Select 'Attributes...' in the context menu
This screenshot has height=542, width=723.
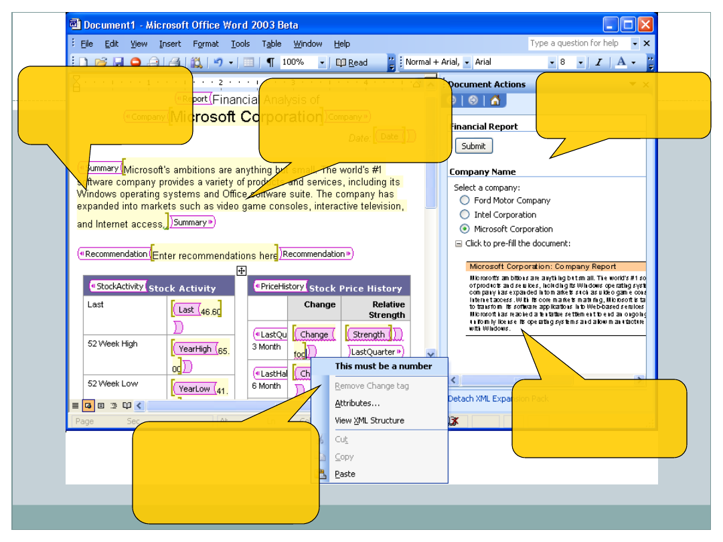coord(357,403)
